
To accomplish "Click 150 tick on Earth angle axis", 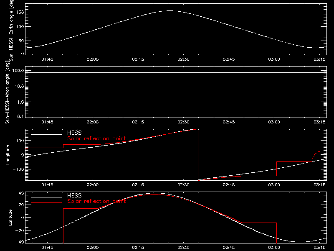I will 20,12.
